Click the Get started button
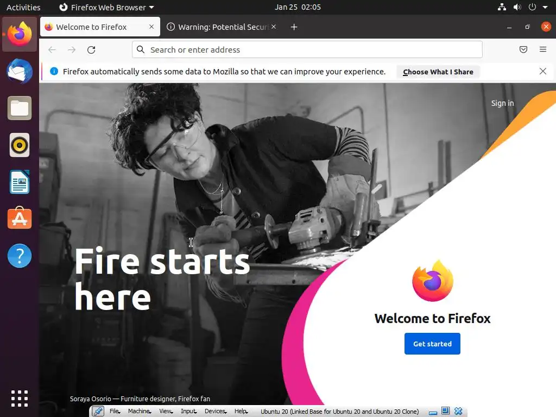Image resolution: width=556 pixels, height=417 pixels. tap(432, 344)
